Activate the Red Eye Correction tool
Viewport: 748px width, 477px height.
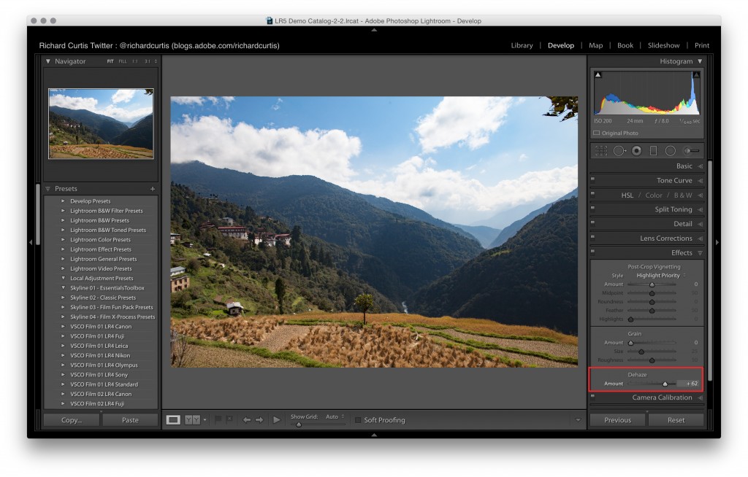(x=636, y=151)
